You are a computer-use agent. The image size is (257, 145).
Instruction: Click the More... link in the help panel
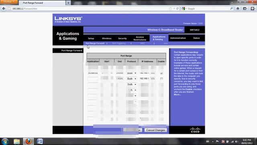(x=177, y=95)
